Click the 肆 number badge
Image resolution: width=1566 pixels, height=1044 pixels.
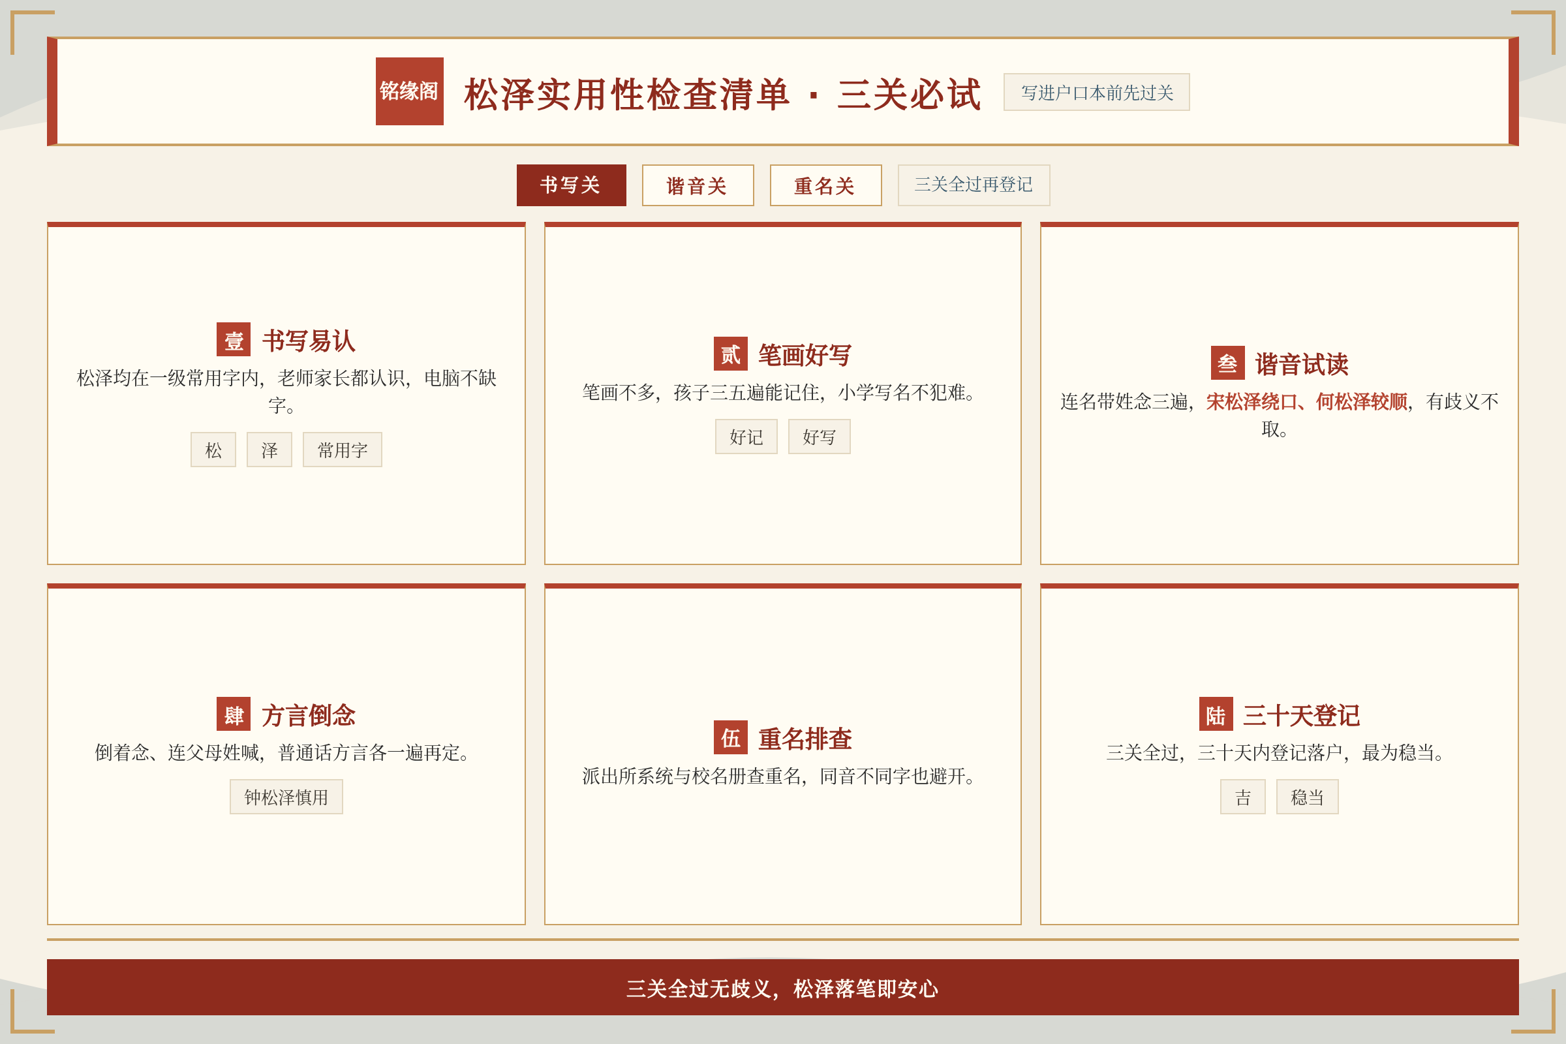tap(233, 714)
